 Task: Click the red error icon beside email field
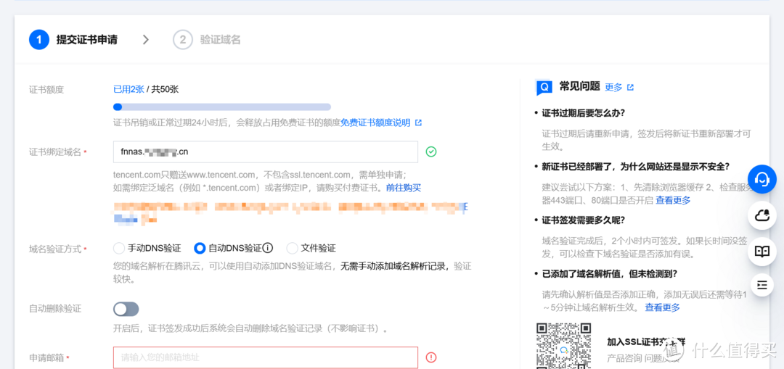[x=431, y=357]
